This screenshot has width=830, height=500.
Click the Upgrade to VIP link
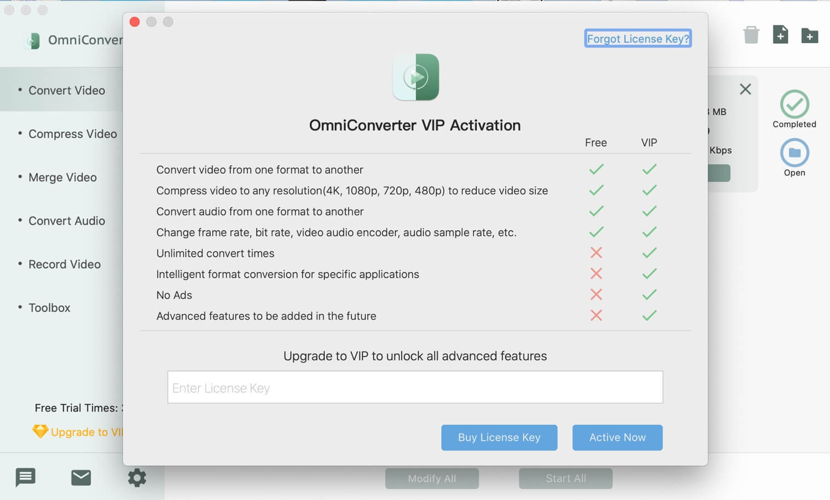pyautogui.click(x=86, y=432)
